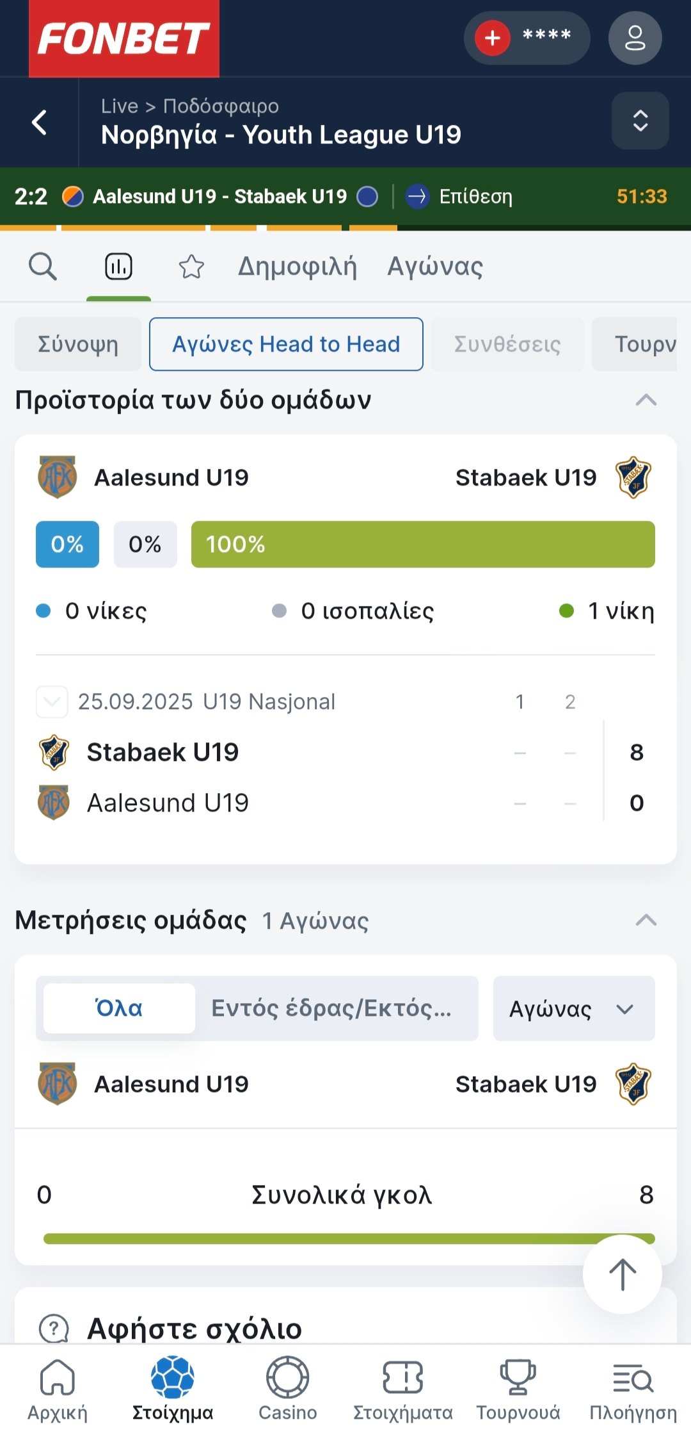Tap the scroll-to-top arrow button
Viewport: 691px width, 1433px height.
click(622, 1274)
